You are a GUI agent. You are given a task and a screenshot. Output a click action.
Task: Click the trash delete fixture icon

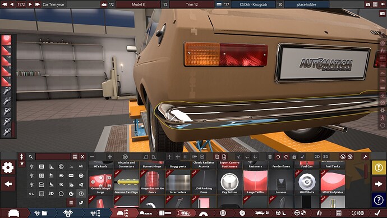pyautogui.click(x=270, y=157)
